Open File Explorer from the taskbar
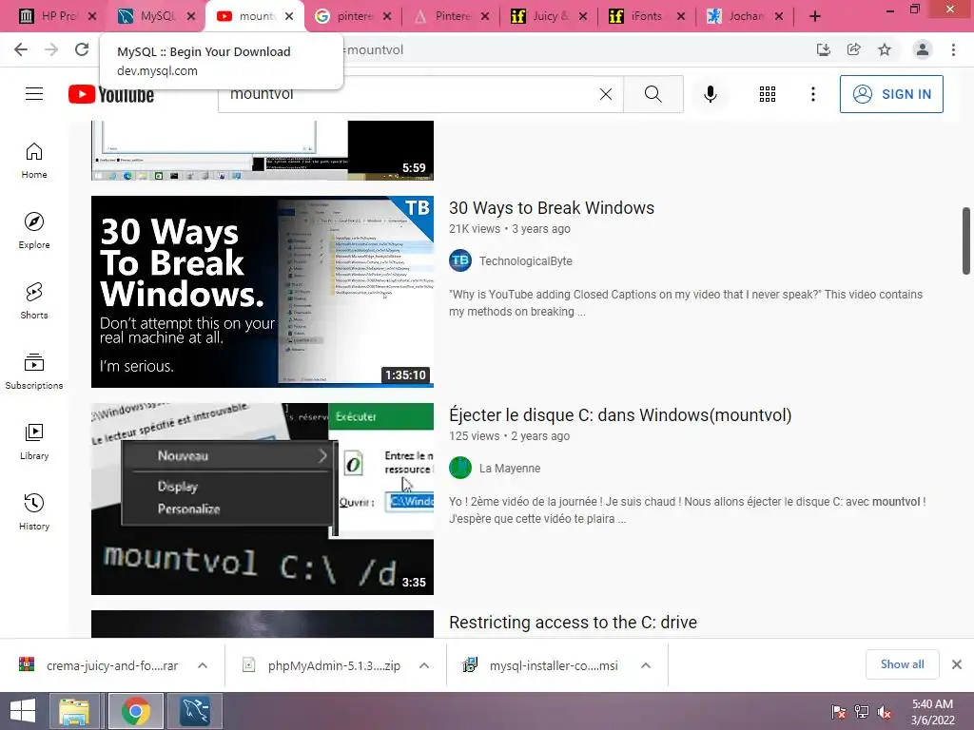The image size is (974, 730). pyautogui.click(x=74, y=711)
